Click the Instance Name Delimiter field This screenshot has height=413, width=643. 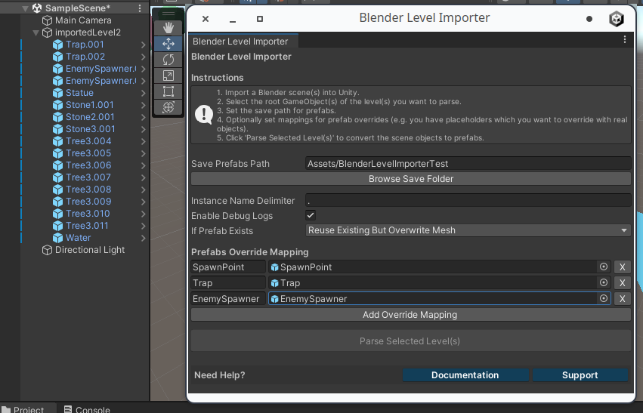(468, 200)
